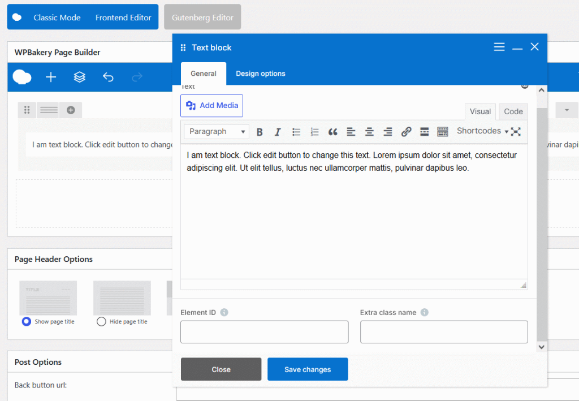This screenshot has height=401, width=579.
Task: Minimize the Text block panel
Action: (517, 49)
